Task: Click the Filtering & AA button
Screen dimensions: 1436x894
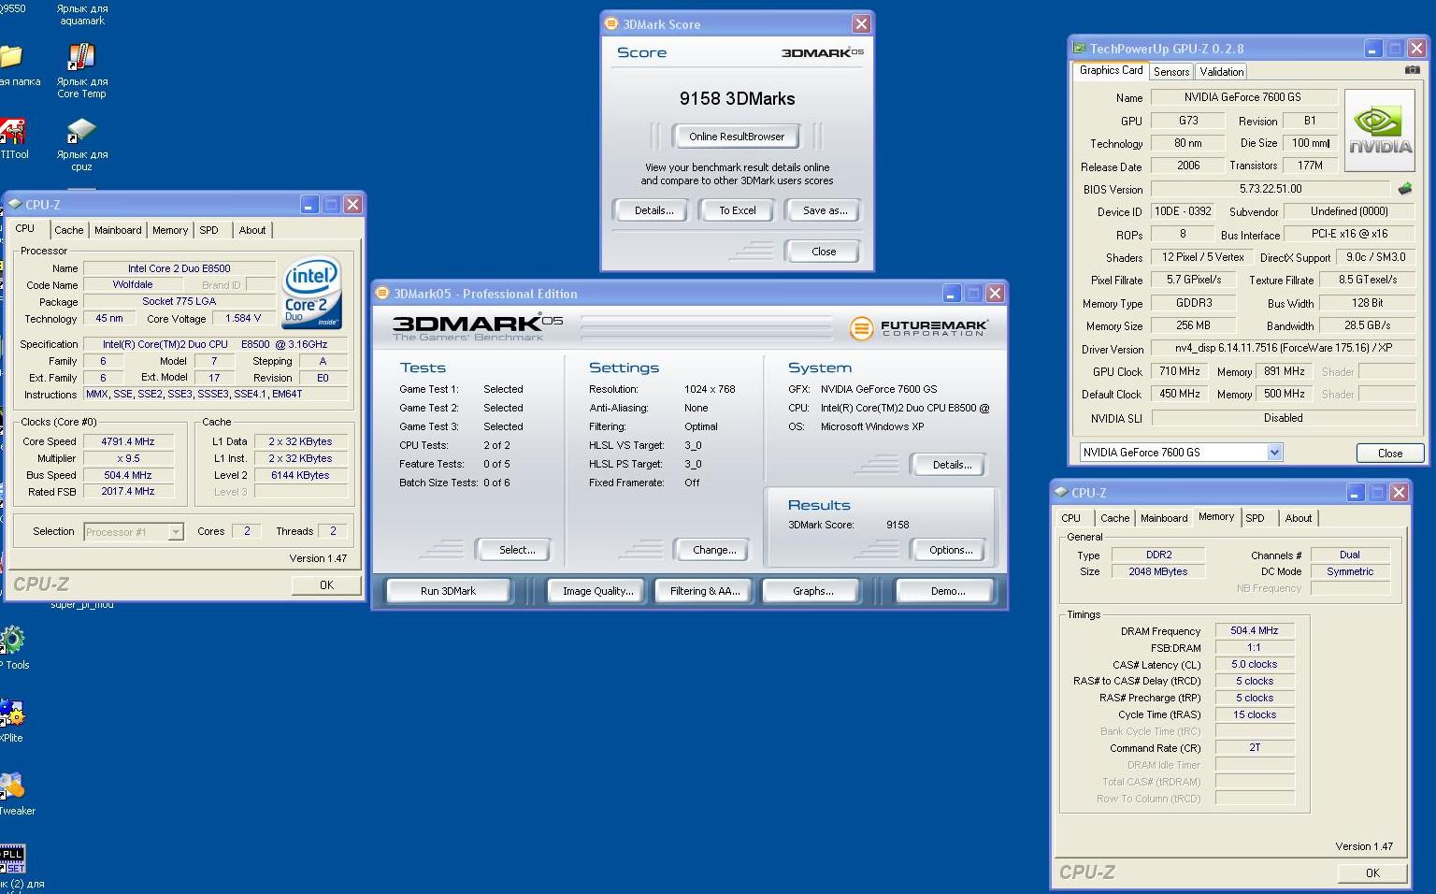Action: (704, 591)
